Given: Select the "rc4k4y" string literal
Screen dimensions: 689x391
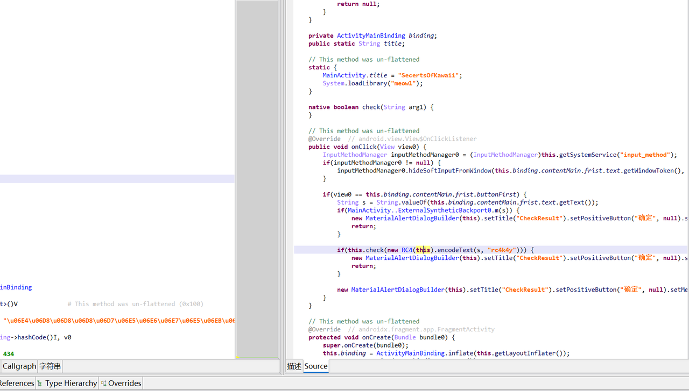Looking at the screenshot, I should click(x=502, y=250).
